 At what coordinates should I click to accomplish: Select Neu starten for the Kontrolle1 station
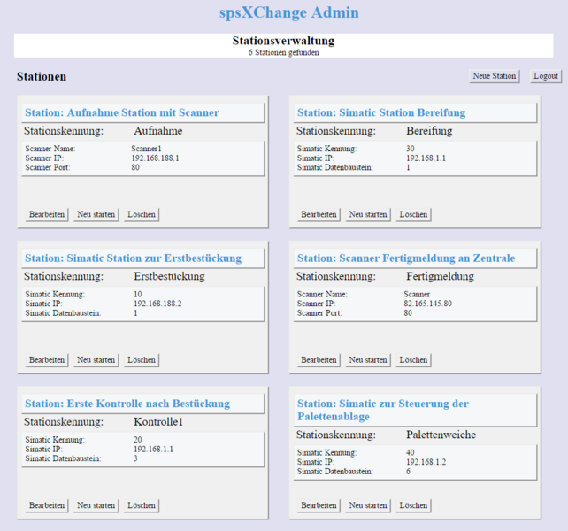pyautogui.click(x=96, y=505)
